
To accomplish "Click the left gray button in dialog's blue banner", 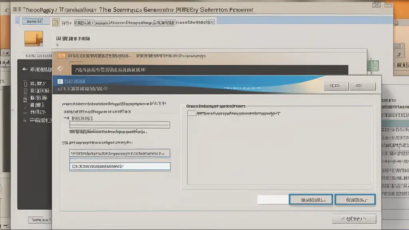I will [336, 86].
